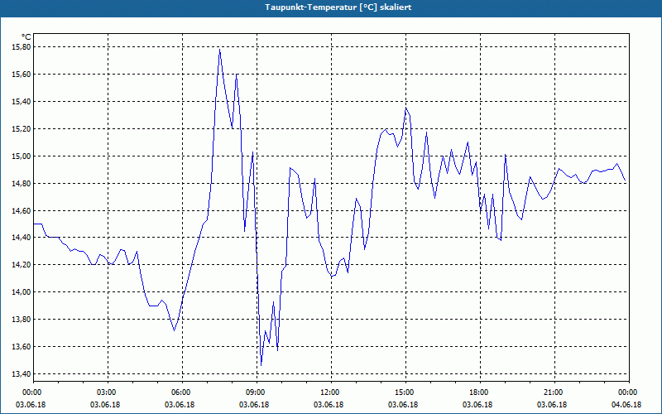Viewport: 662px width, 414px height.
Task: Click the "21:00" time label
Action: [x=554, y=392]
